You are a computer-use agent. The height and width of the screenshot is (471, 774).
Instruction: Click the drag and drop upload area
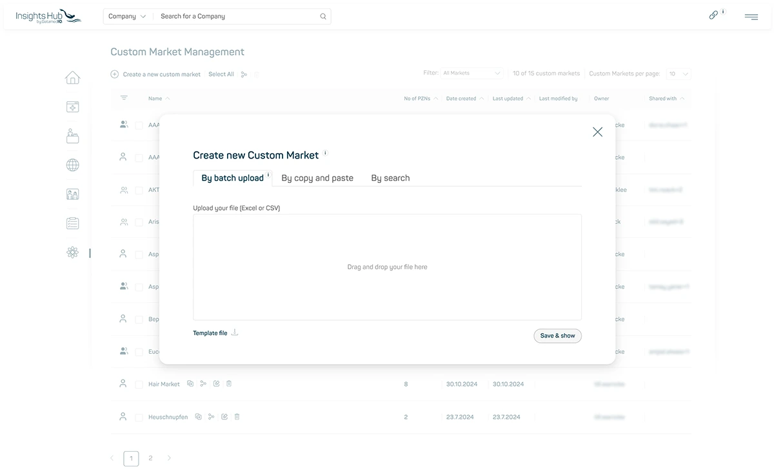pyautogui.click(x=387, y=267)
